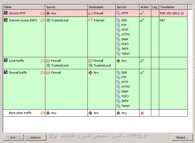Open the Wizard... button
195x143 pixels.
(182, 137)
